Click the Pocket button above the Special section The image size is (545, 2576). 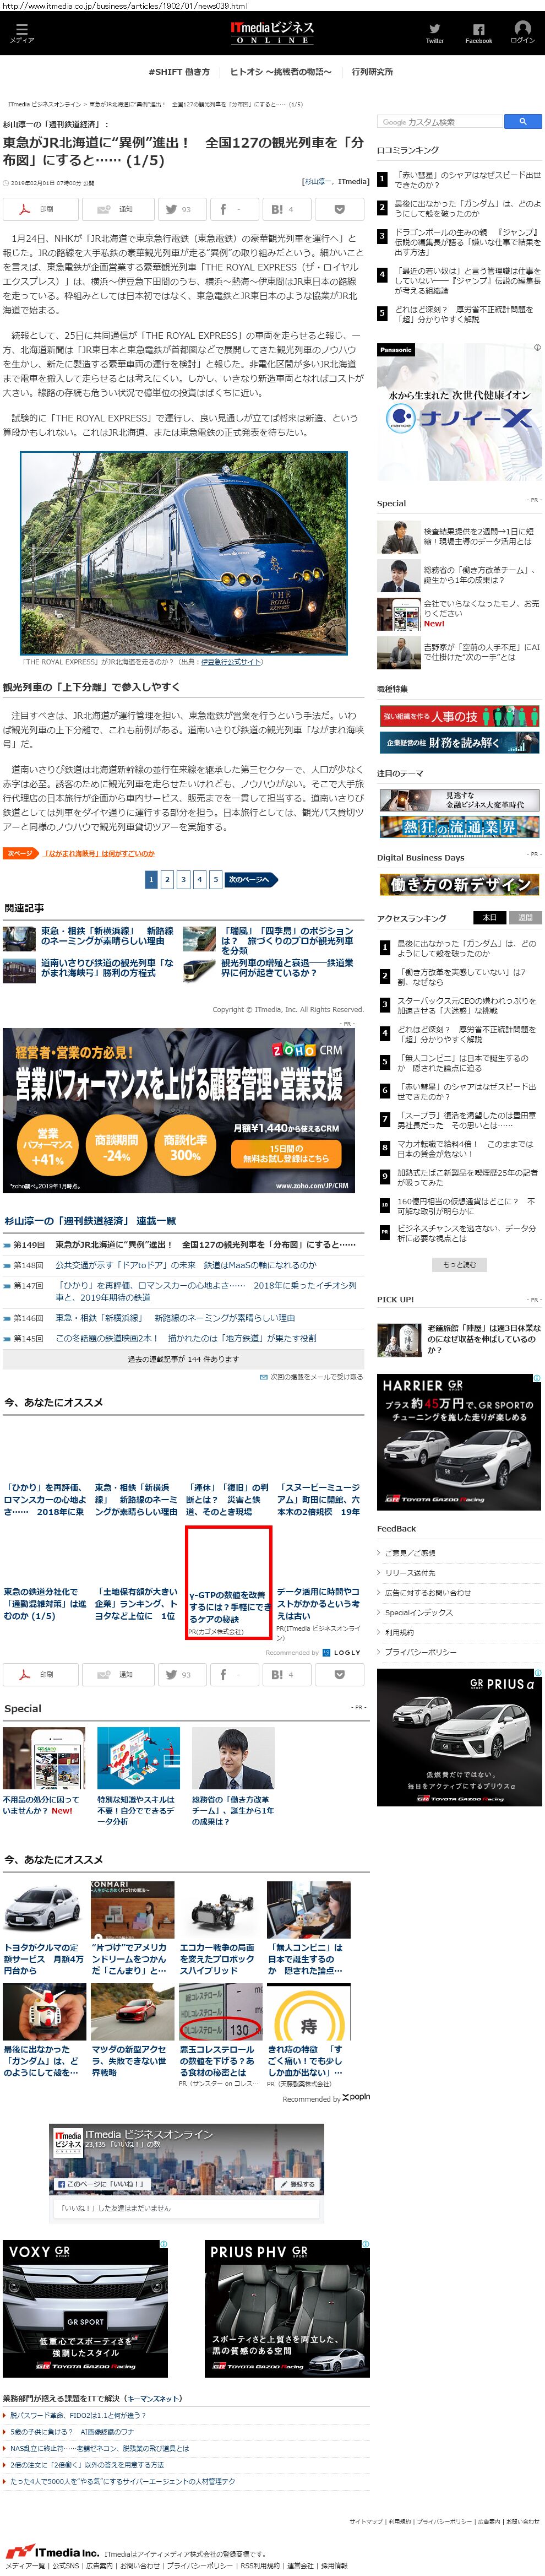[x=339, y=1674]
